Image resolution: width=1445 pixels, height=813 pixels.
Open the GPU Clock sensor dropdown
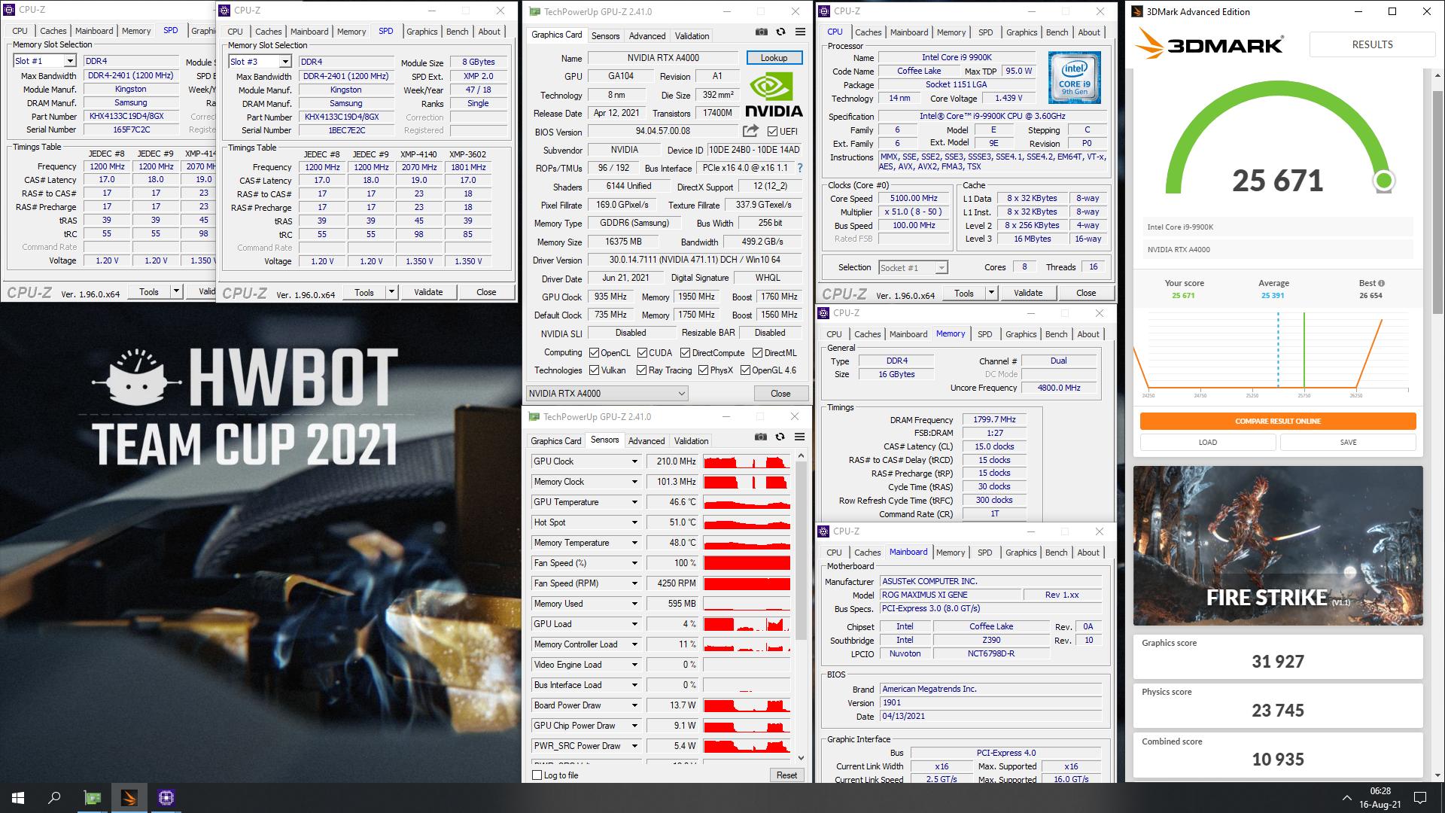pyautogui.click(x=634, y=461)
